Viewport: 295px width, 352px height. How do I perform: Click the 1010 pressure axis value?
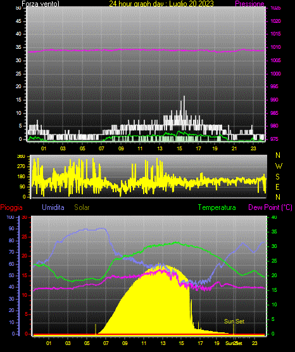[x=275, y=47]
